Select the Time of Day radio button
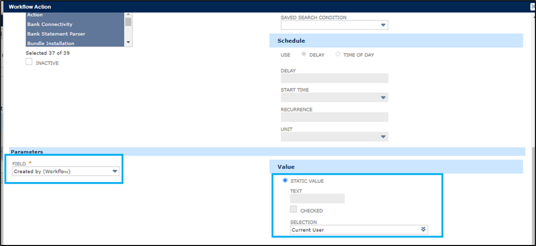Image resolution: width=536 pixels, height=246 pixels. coord(338,54)
